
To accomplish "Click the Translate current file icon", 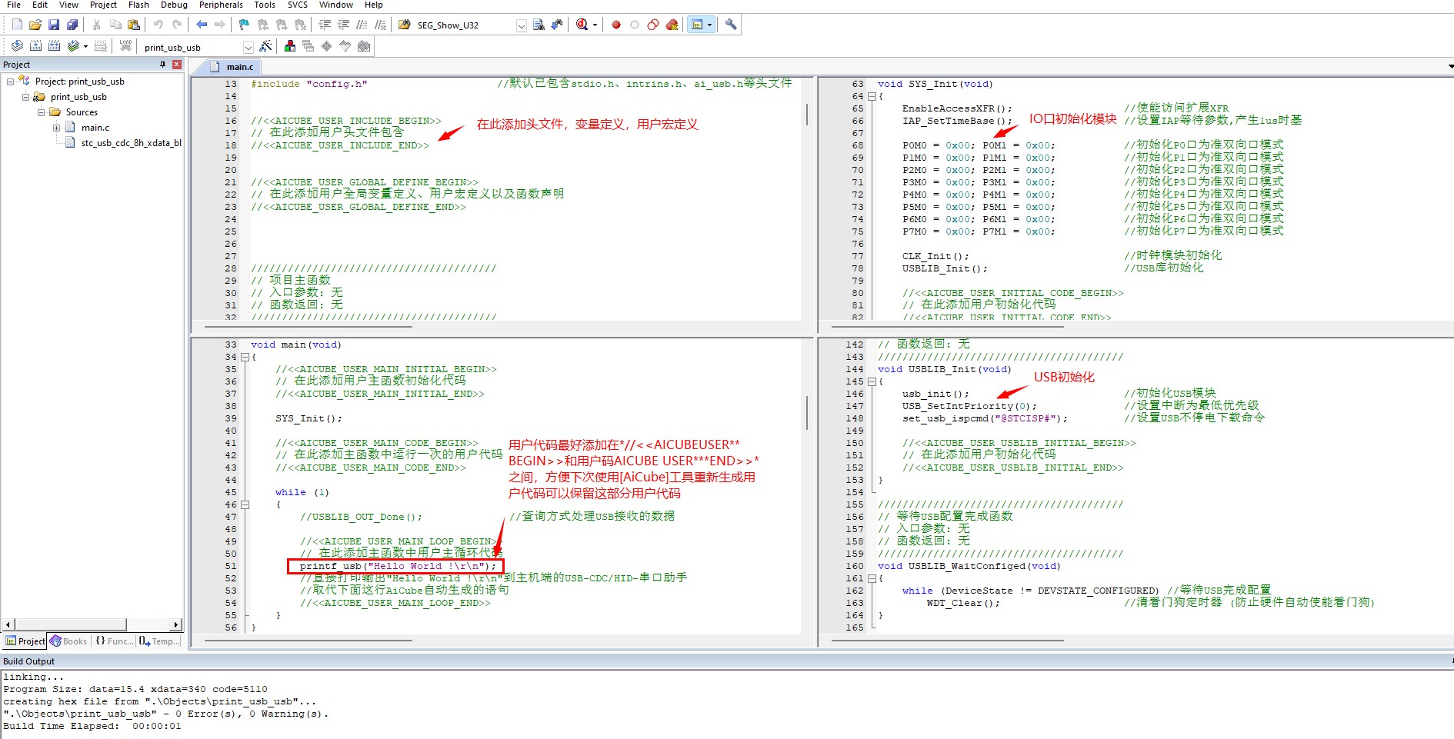I will pos(17,46).
